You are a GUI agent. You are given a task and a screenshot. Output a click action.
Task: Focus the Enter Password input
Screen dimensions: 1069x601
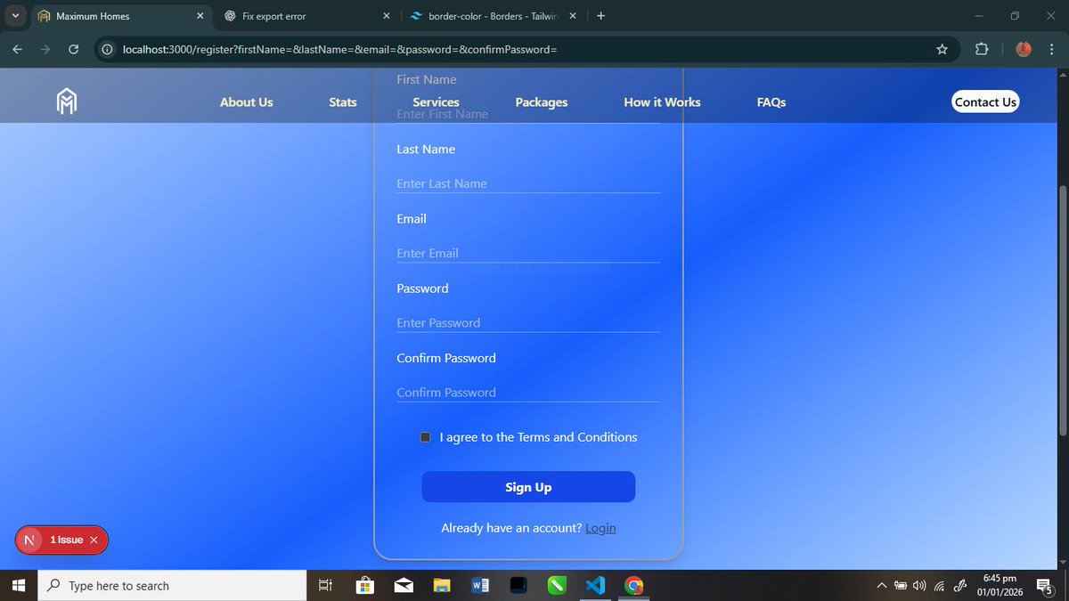[528, 322]
